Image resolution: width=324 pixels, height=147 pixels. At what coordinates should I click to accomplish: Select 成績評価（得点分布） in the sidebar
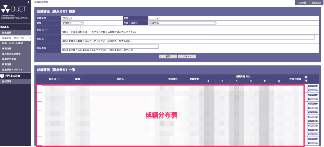16,38
